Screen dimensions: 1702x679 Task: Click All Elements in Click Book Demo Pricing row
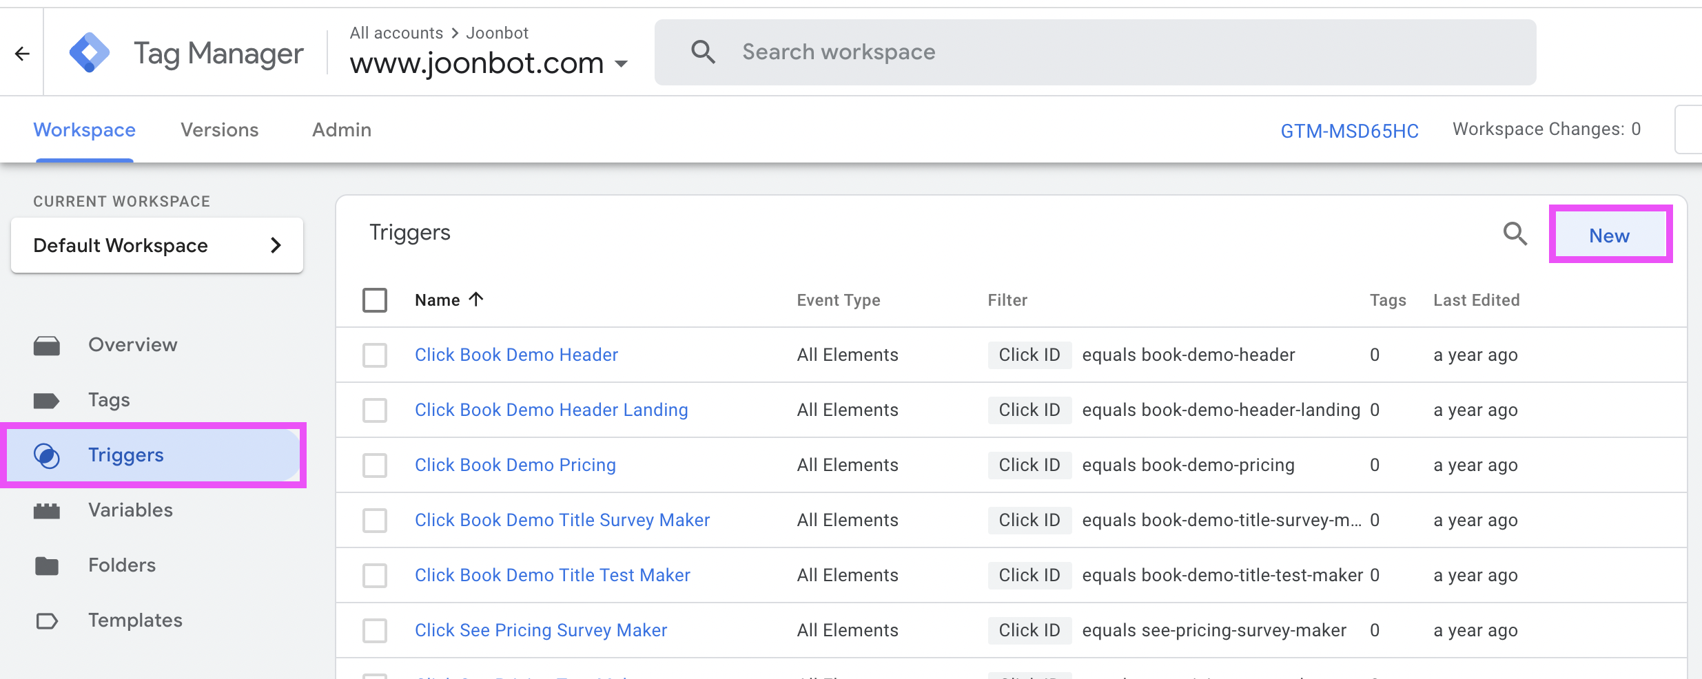point(848,465)
